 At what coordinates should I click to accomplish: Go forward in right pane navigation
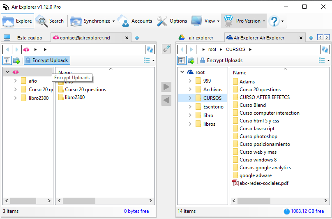[191, 50]
